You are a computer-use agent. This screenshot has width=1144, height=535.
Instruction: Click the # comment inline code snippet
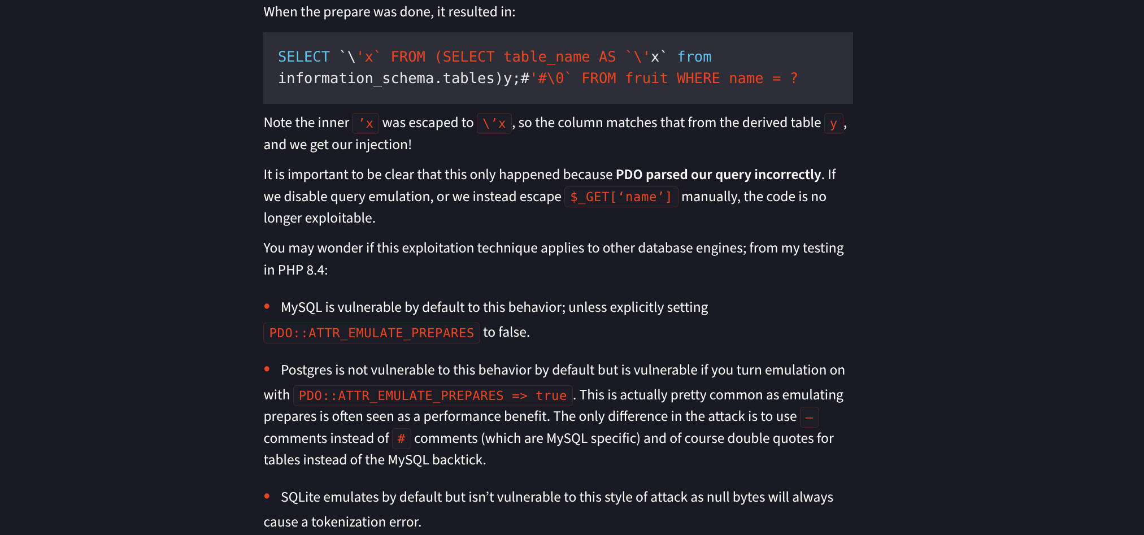pyautogui.click(x=401, y=439)
